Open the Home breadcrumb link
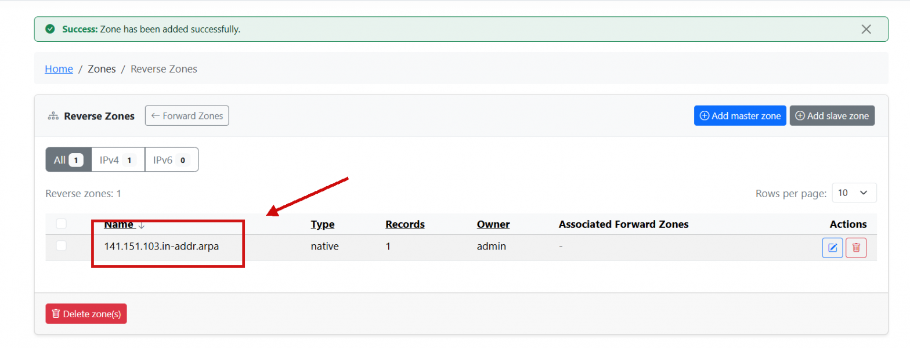This screenshot has height=348, width=910. 59,69
